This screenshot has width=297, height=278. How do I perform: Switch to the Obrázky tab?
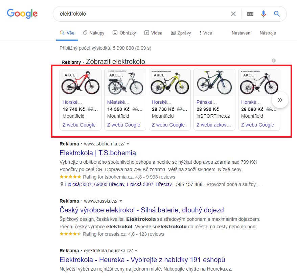pyautogui.click(x=124, y=33)
